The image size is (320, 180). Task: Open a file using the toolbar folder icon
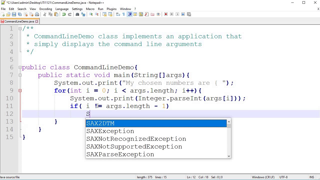pos(8,14)
